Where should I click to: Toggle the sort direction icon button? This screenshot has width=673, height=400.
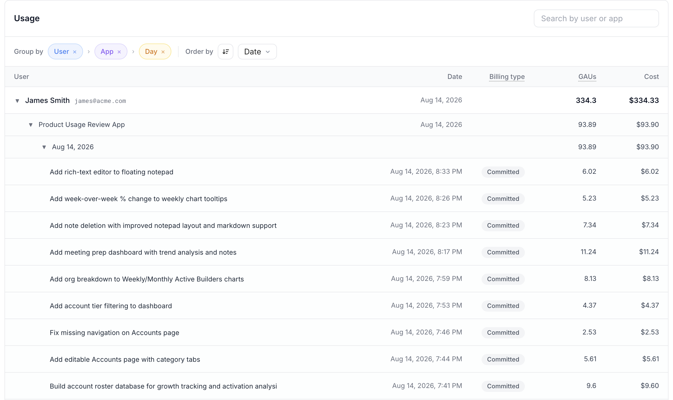click(x=226, y=52)
